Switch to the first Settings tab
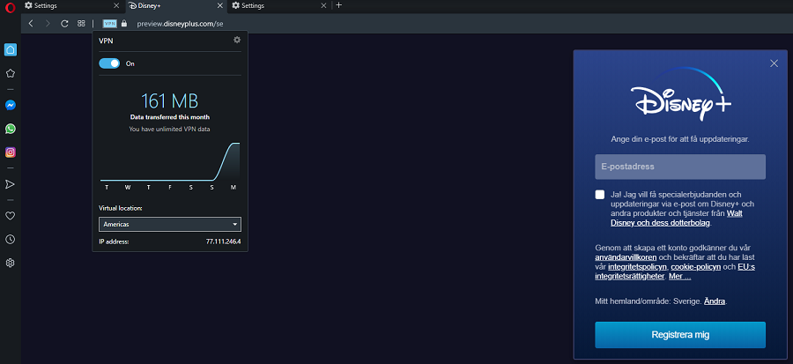This screenshot has width=793, height=364. 72,5
